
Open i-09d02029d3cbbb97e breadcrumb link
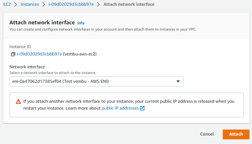point(71,4)
